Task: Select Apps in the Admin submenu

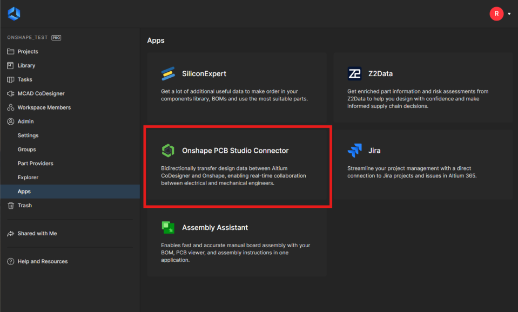Action: [24, 192]
